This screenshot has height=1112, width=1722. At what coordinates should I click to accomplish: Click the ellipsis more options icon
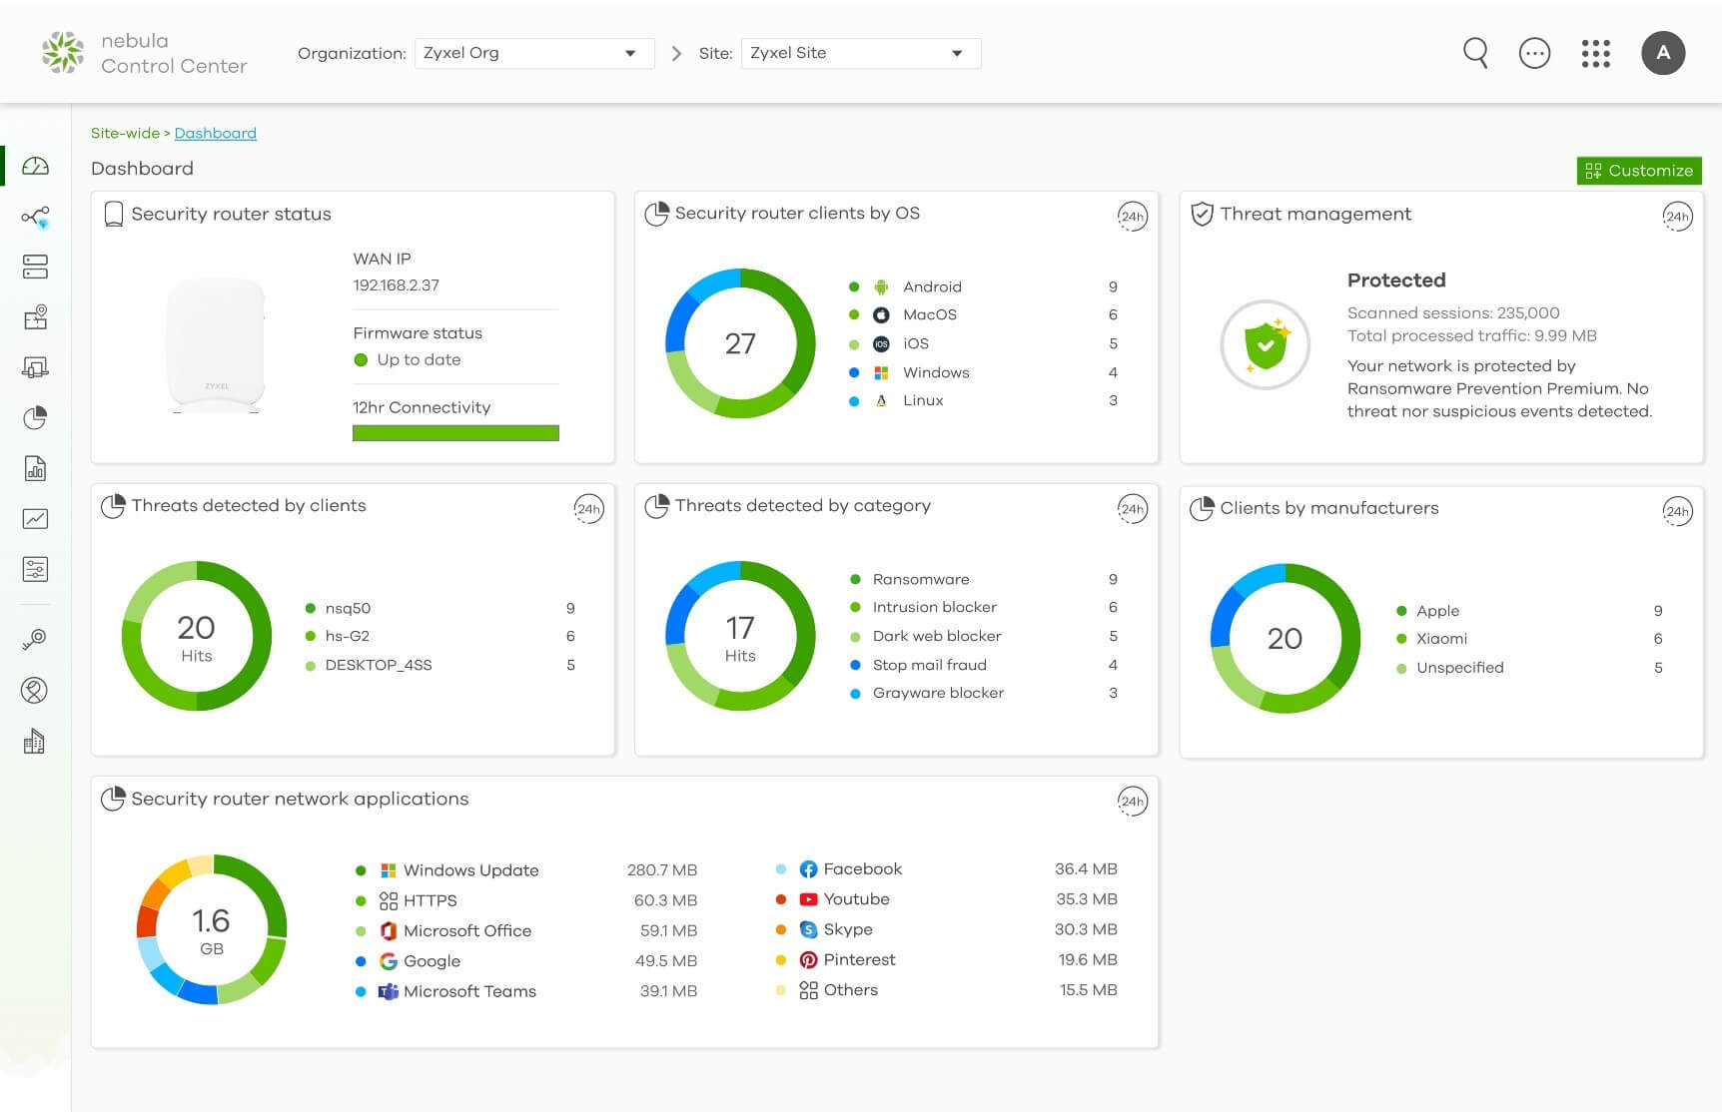(1534, 53)
